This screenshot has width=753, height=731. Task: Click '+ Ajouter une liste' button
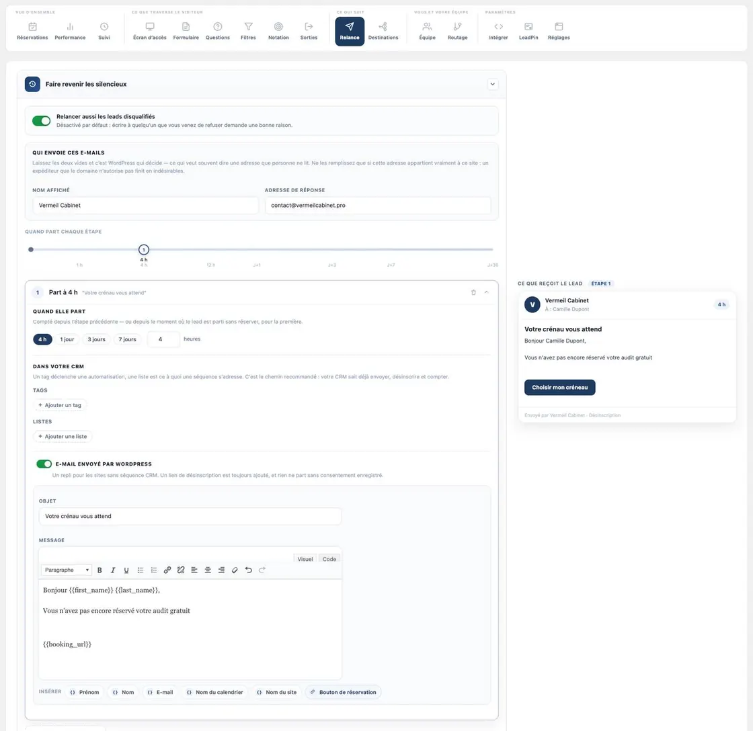click(x=63, y=436)
